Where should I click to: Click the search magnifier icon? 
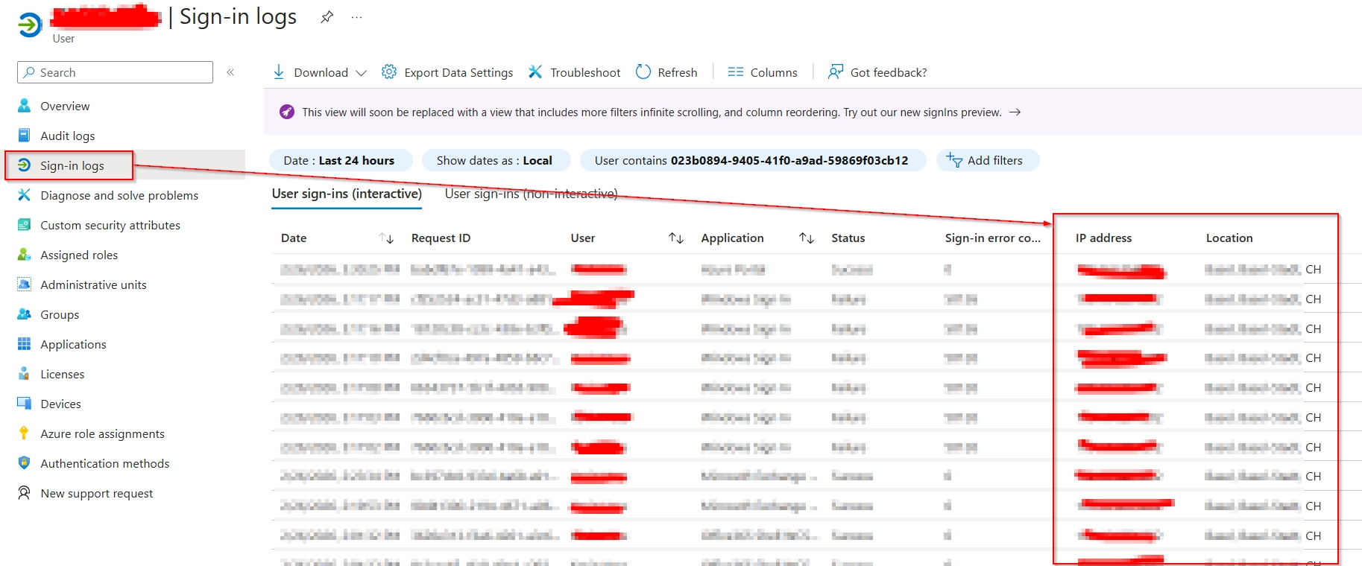(29, 72)
